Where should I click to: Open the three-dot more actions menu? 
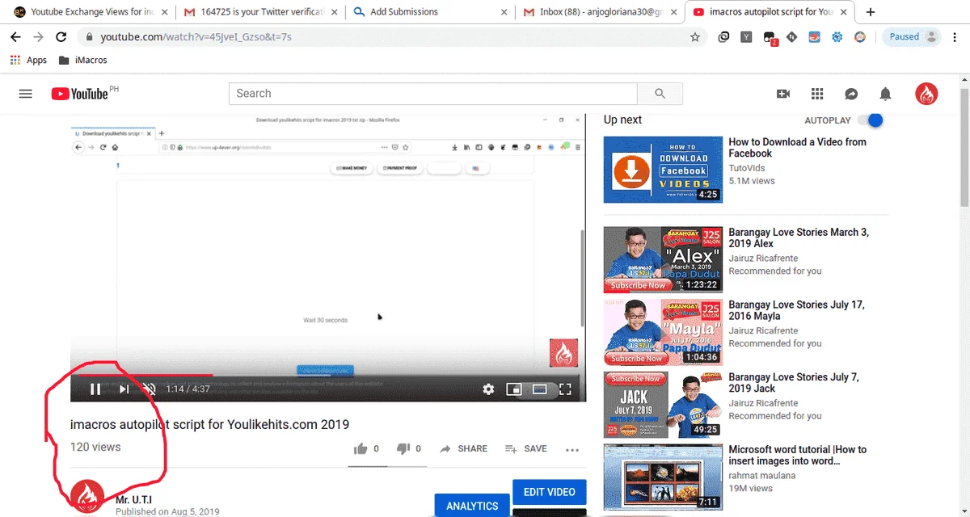pos(572,450)
